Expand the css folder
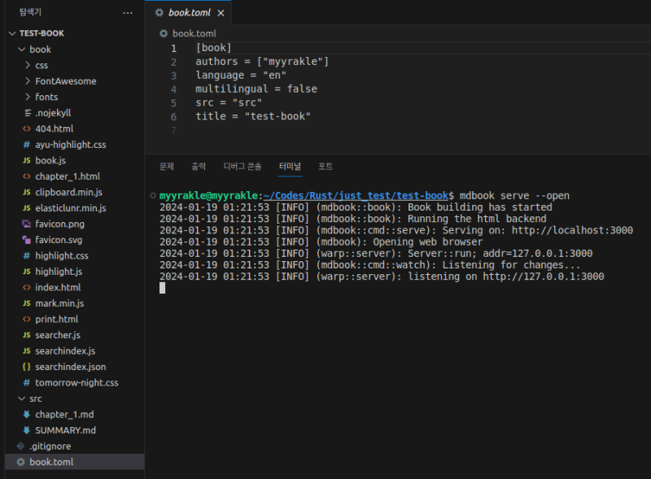The image size is (651, 479). 41,65
